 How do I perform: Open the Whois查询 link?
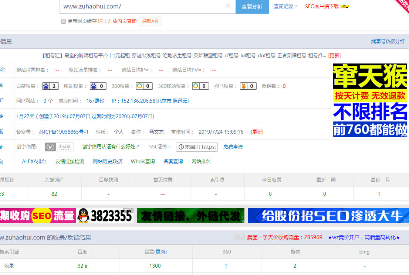[143, 161]
